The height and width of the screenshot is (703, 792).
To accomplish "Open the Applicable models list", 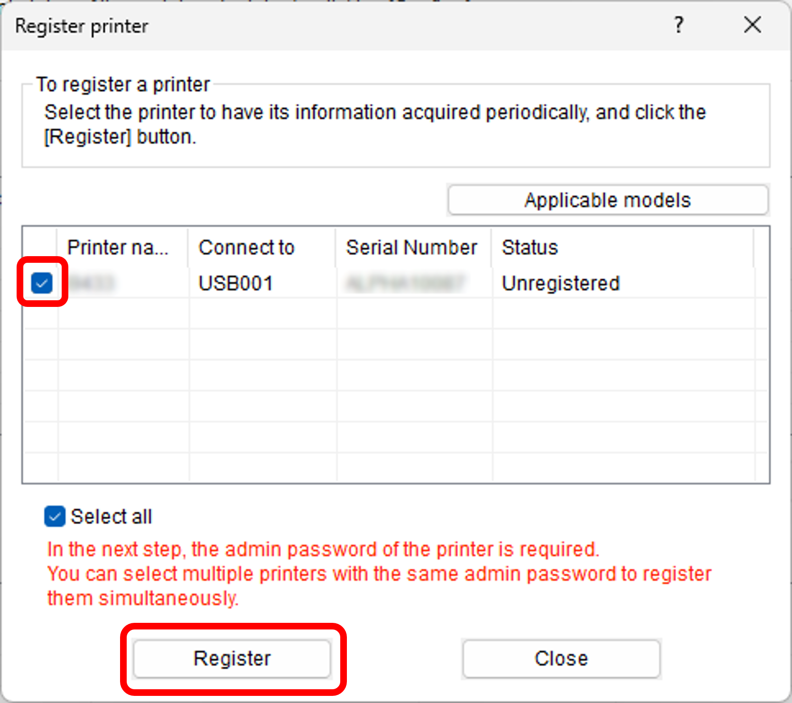I will tap(607, 200).
